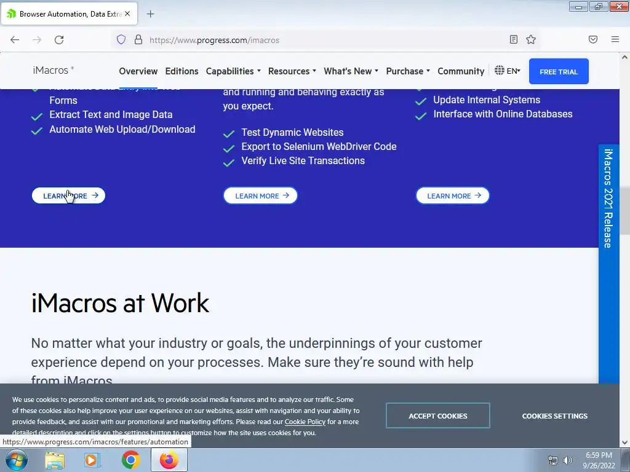Viewport: 630px width, 472px height.
Task: Click the Windows Start orb
Action: click(x=17, y=460)
